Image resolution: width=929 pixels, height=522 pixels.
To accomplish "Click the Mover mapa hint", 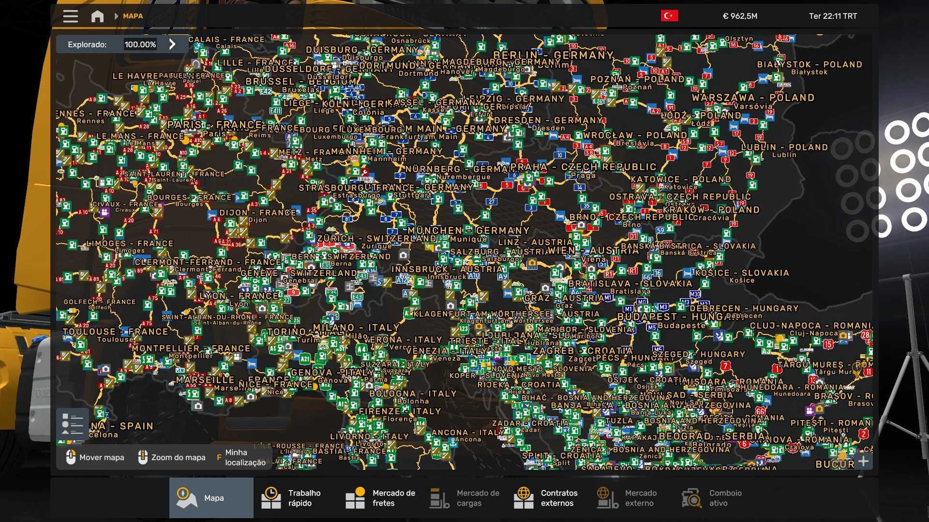I will pyautogui.click(x=96, y=457).
